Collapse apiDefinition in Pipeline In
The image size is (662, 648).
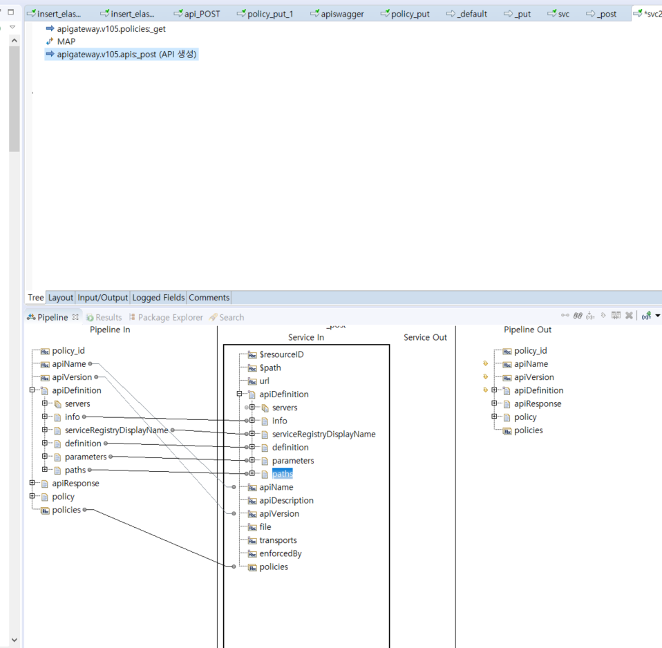tap(32, 390)
